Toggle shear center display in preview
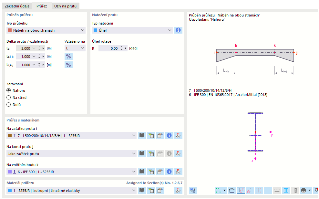 click(x=250, y=191)
